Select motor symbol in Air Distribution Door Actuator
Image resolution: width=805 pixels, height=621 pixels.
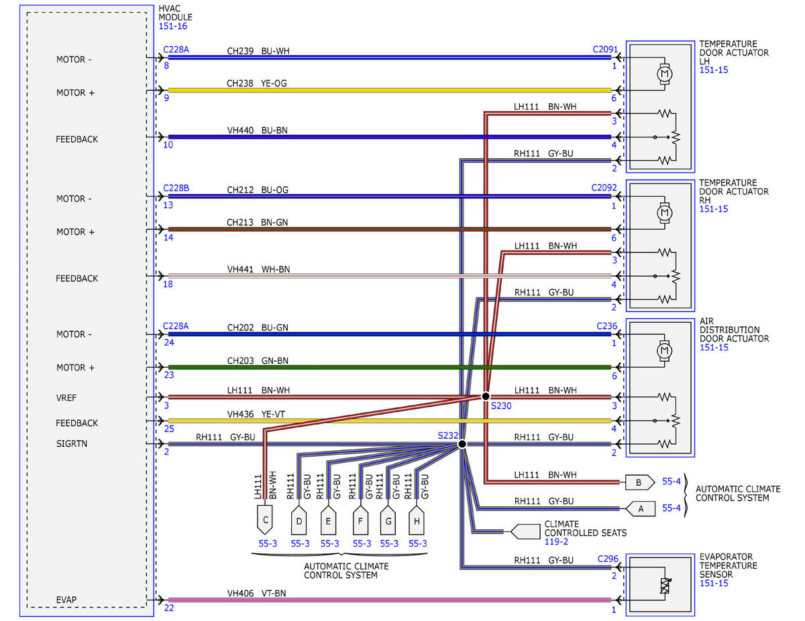coord(665,350)
